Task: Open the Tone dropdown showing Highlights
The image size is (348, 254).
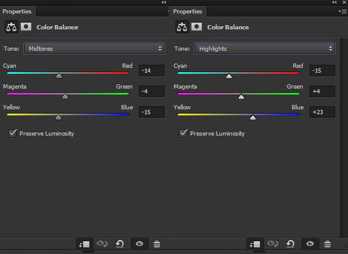Action: [x=265, y=48]
